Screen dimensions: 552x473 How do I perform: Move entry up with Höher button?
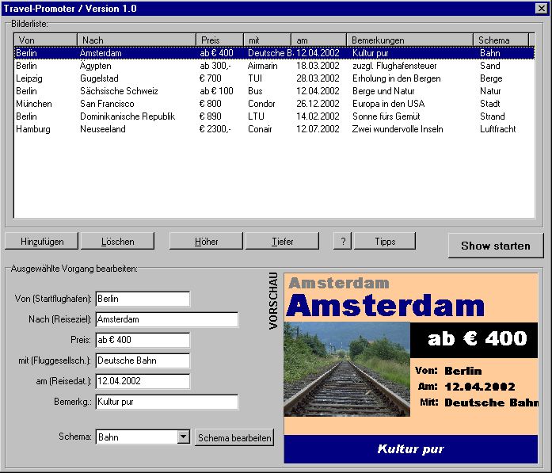click(x=206, y=242)
